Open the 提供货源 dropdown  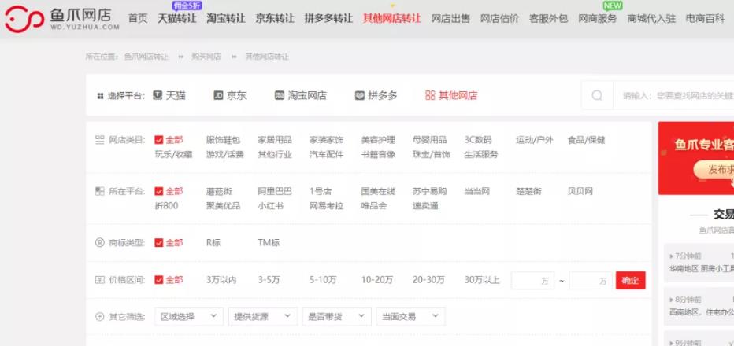point(262,317)
